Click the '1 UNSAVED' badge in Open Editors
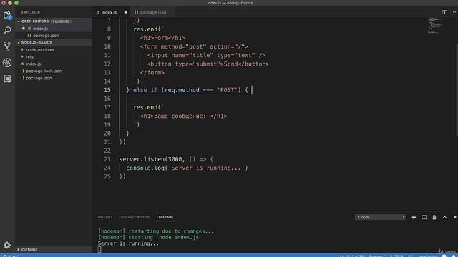The image size is (458, 257). [x=61, y=21]
